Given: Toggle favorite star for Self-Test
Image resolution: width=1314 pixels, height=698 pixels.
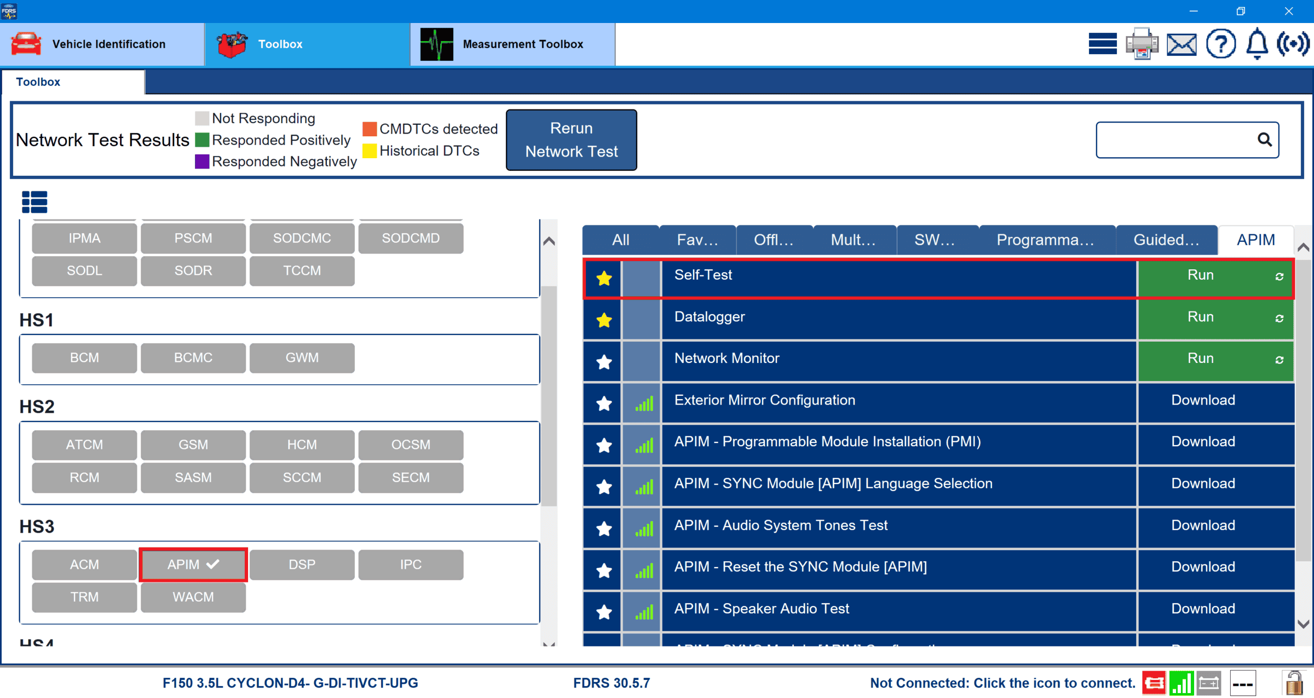Looking at the screenshot, I should [x=604, y=278].
